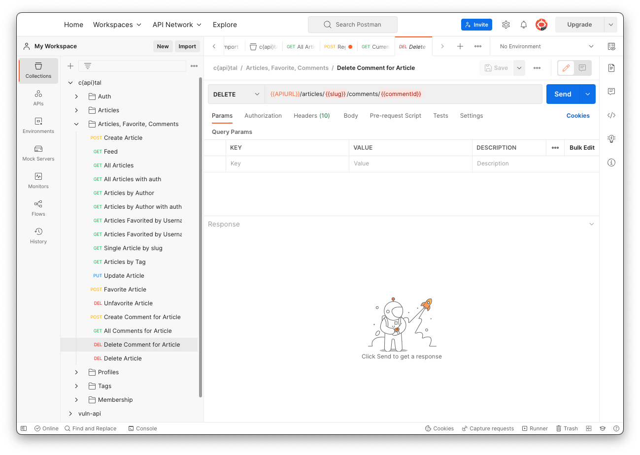640x455 pixels.
Task: Open the Environments sidebar panel
Action: pos(38,126)
